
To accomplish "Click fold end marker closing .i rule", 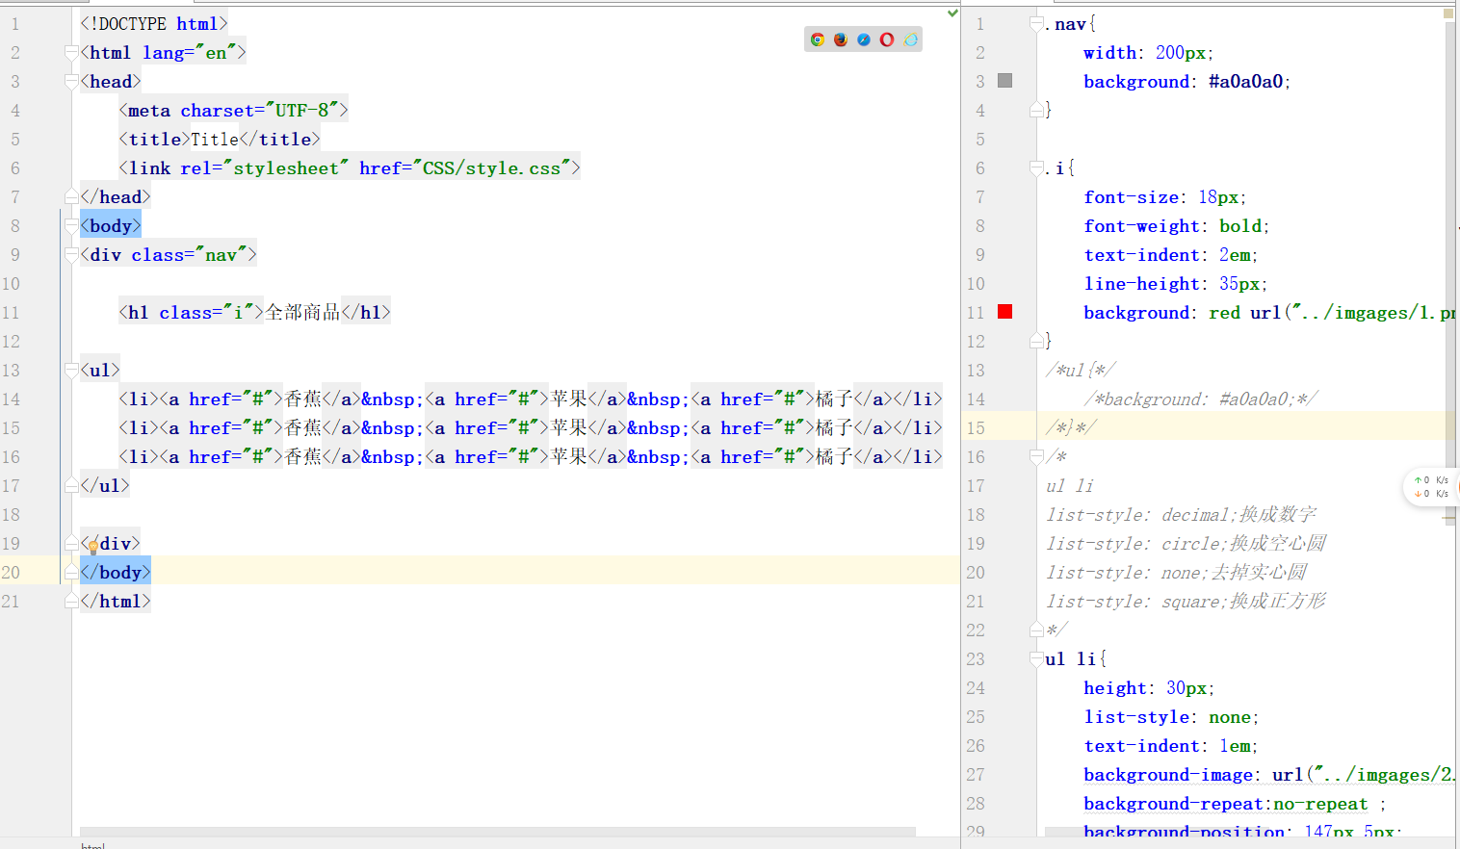I will (1036, 341).
